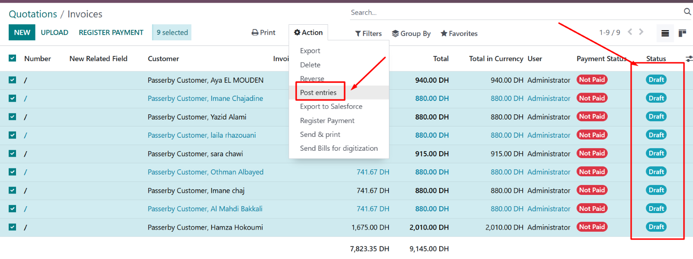Open the Favorites dropdown

pyautogui.click(x=459, y=33)
